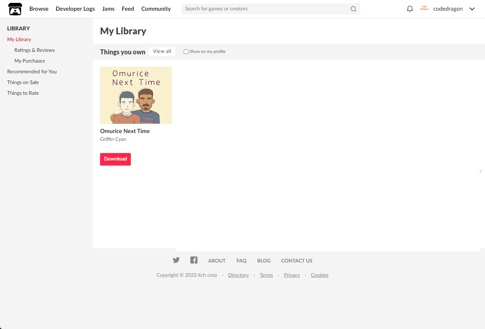Open the Omurice Next Time title link
Screen dimensions: 485x329
[125, 131]
